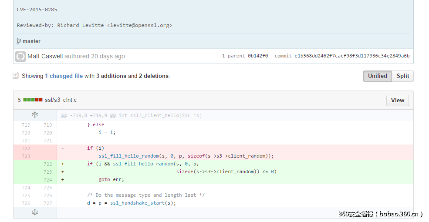The width and height of the screenshot is (429, 222).
Task: Click the file list icon before Showing
Action: click(x=16, y=76)
